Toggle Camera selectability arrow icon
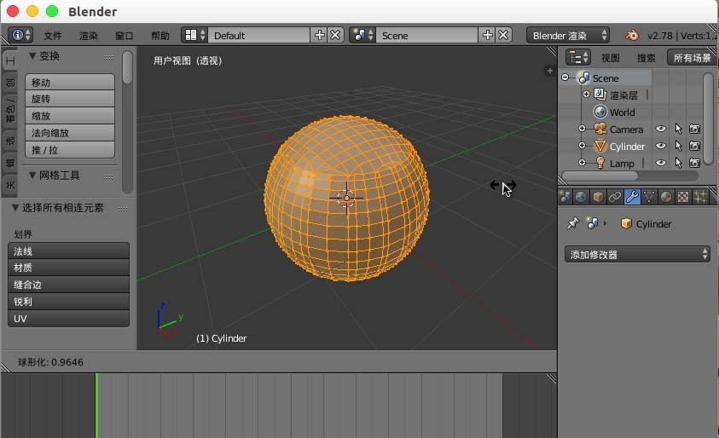 [679, 130]
